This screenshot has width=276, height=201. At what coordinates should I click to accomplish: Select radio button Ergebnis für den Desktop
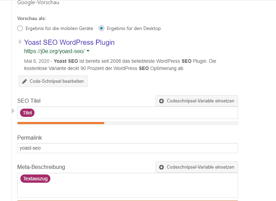[101, 29]
